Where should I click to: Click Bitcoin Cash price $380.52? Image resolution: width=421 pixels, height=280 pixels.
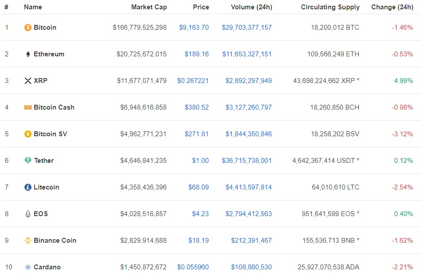click(197, 107)
